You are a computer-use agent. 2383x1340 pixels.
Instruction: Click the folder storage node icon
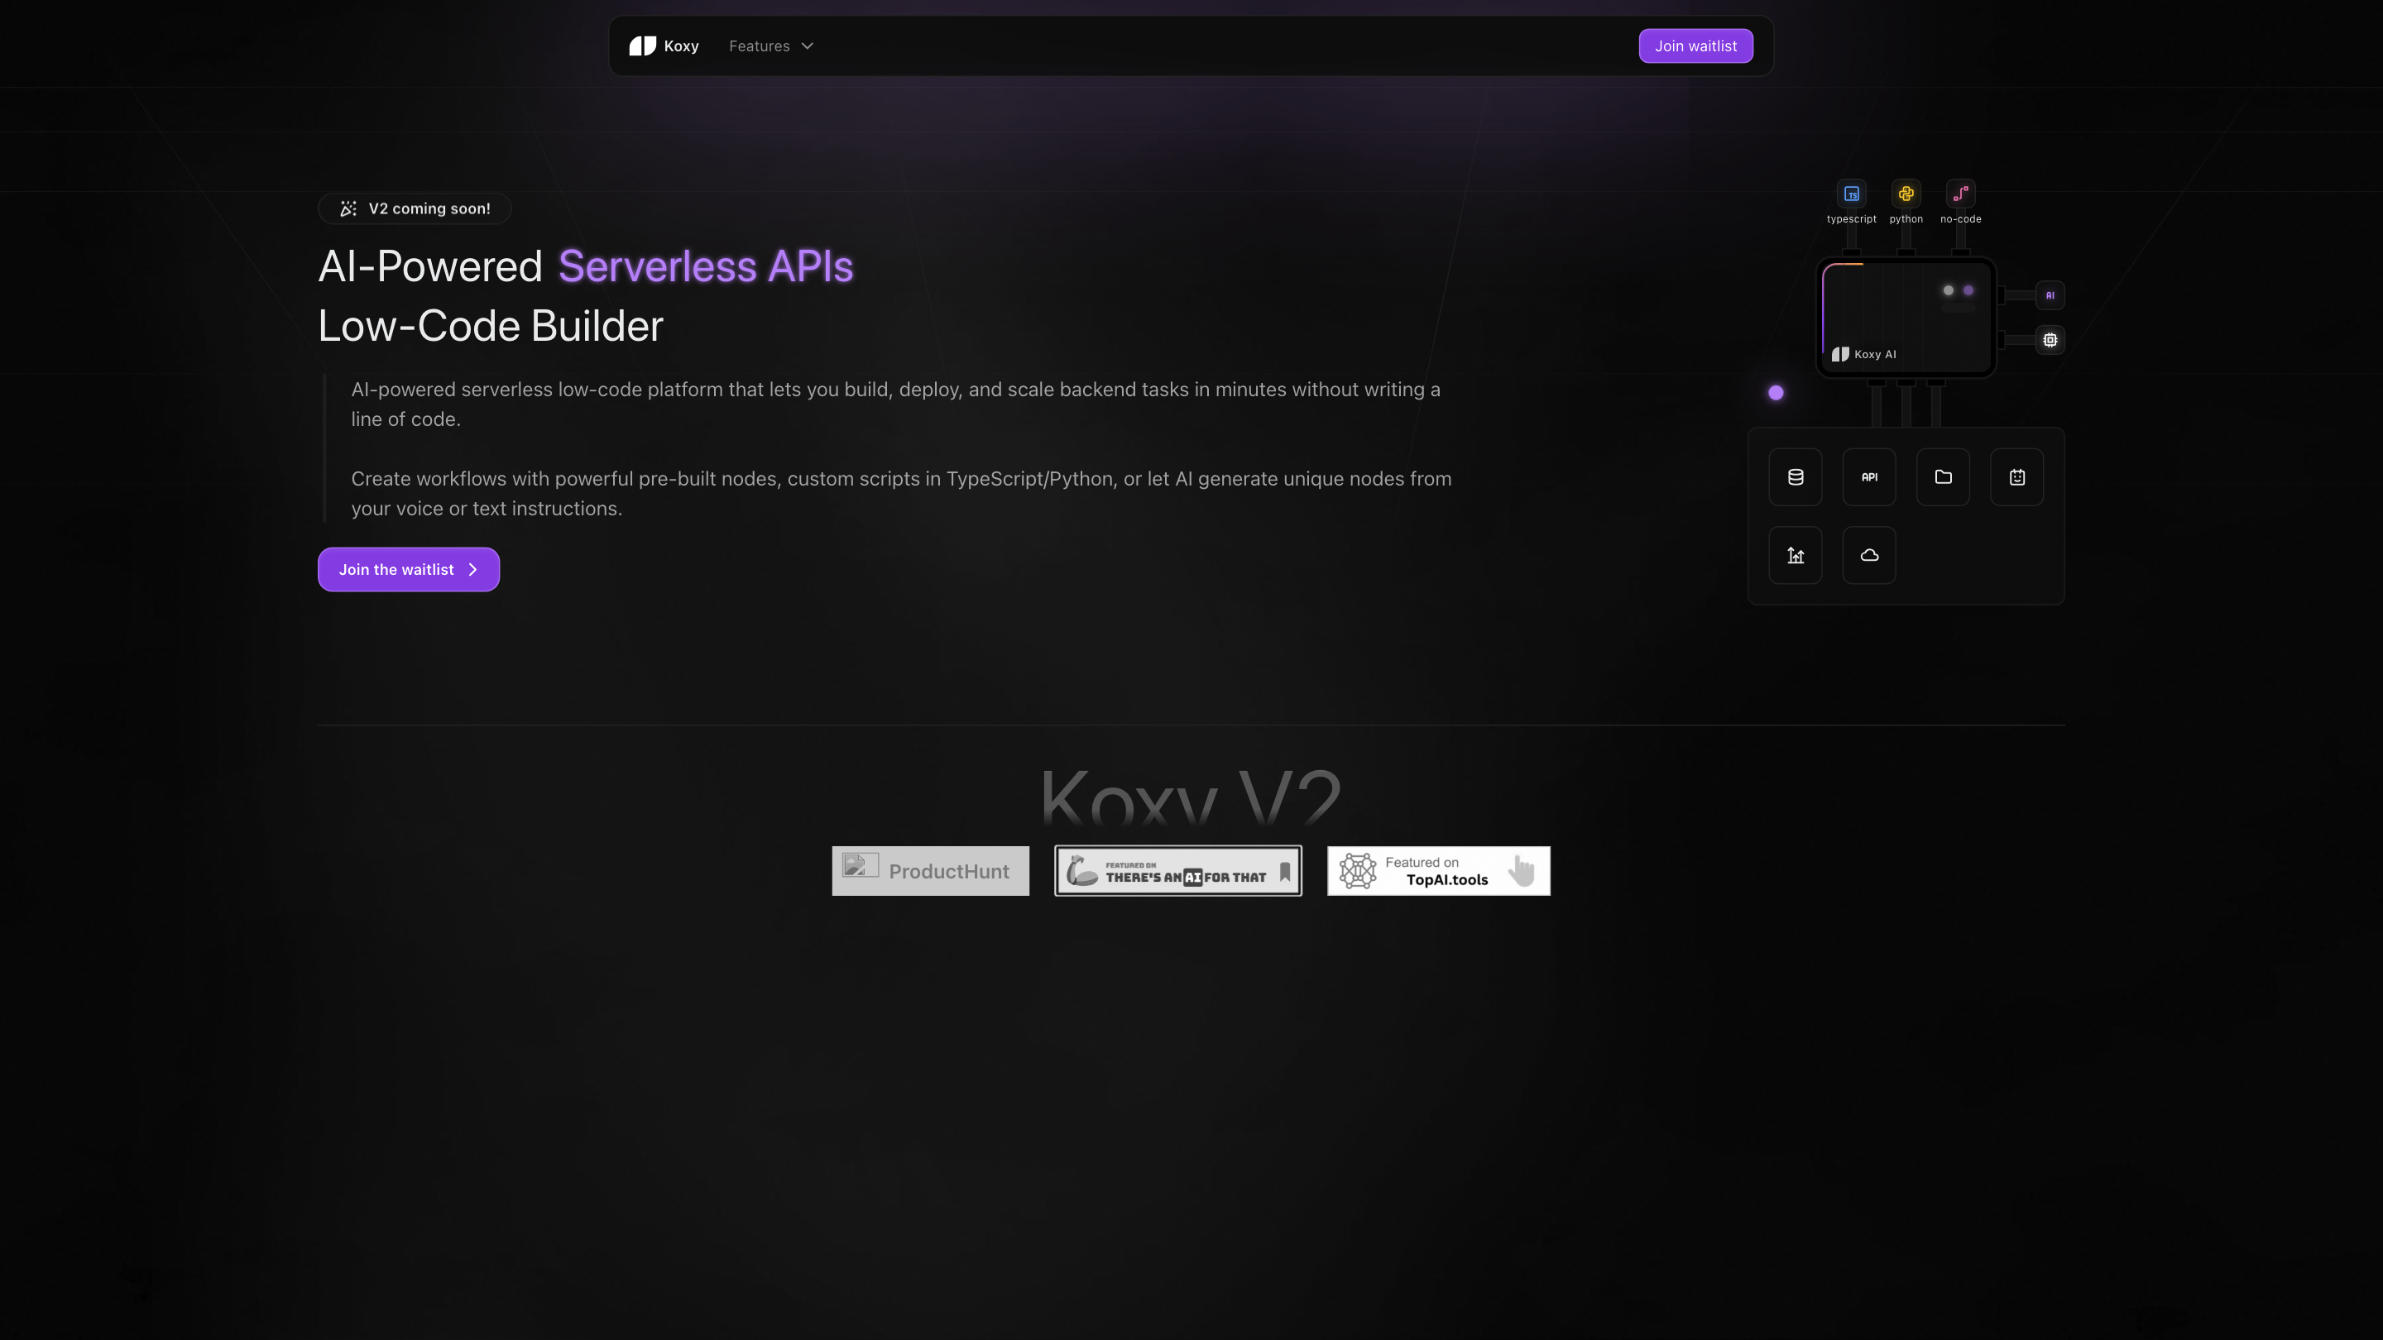point(1943,476)
